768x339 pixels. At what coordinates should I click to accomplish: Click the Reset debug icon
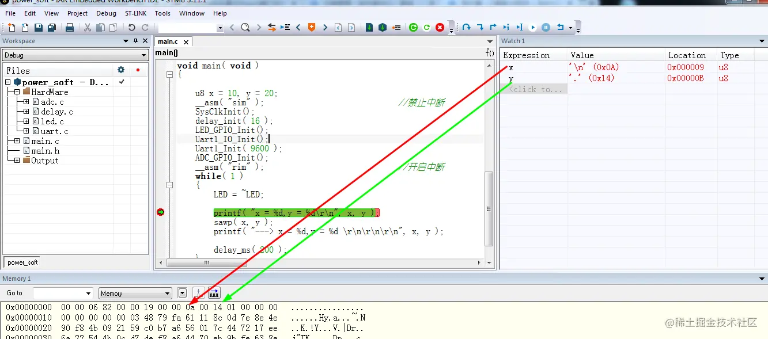[x=560, y=28]
